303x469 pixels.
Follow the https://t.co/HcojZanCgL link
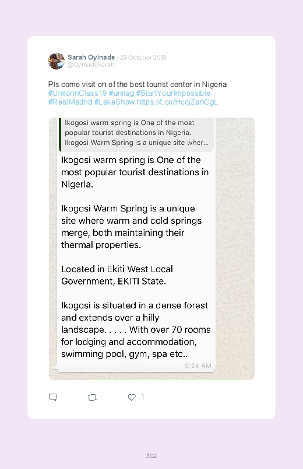(x=177, y=102)
